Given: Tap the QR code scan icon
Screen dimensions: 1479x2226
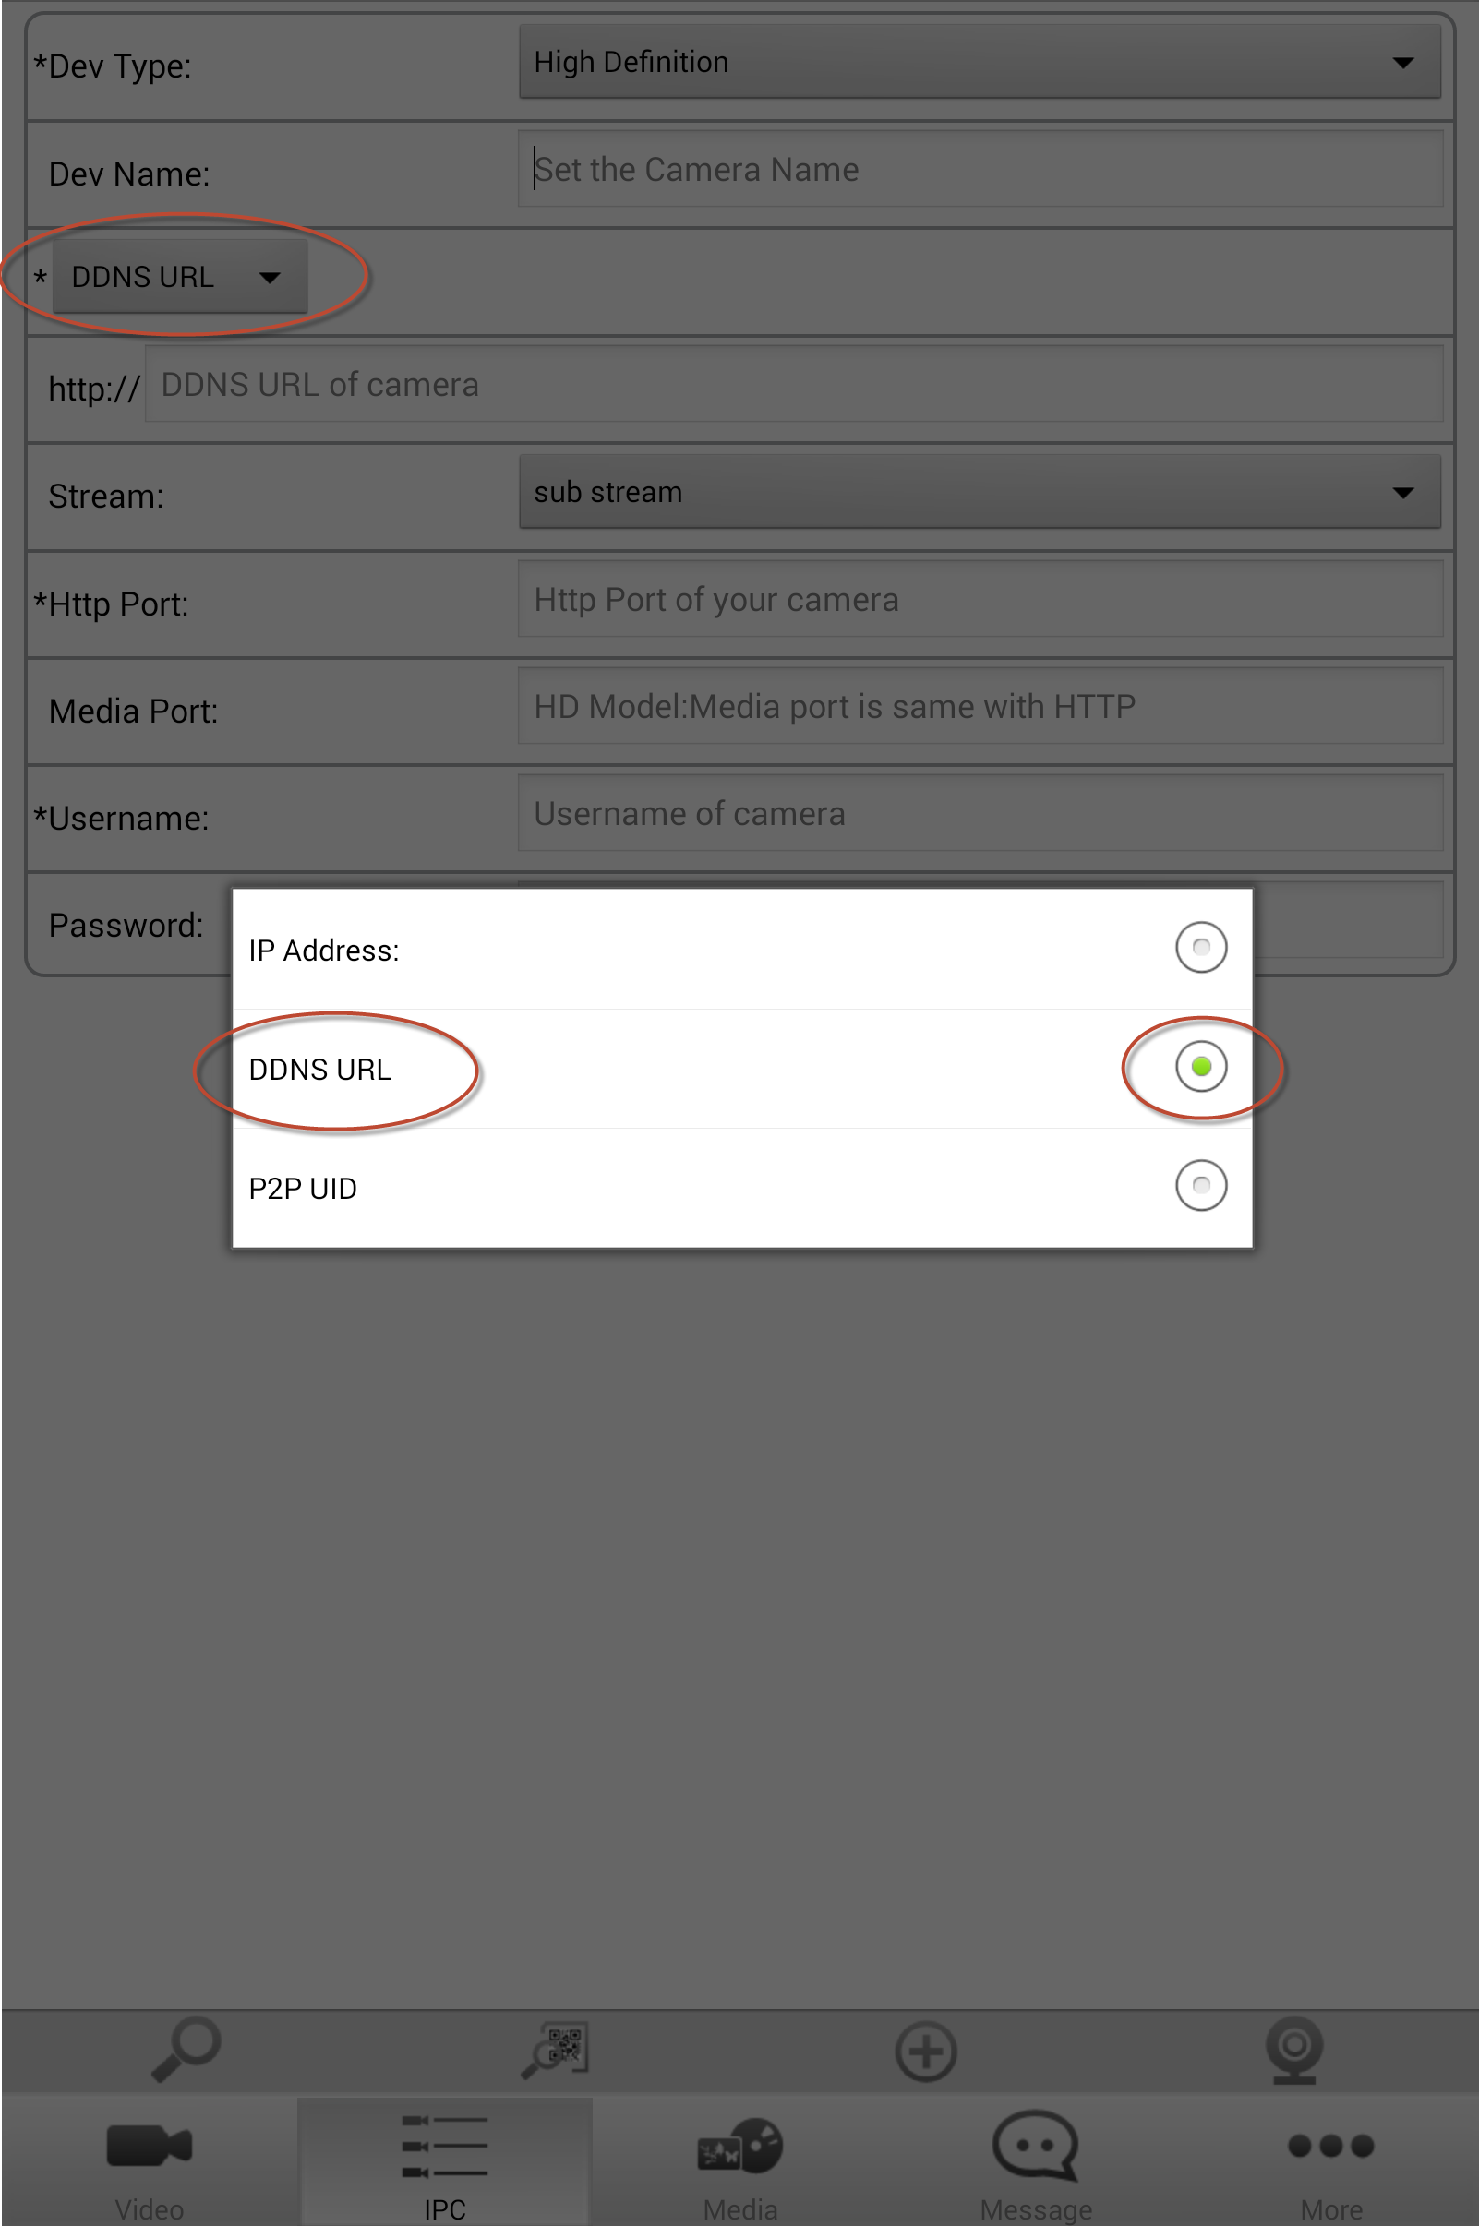Looking at the screenshot, I should [556, 2049].
